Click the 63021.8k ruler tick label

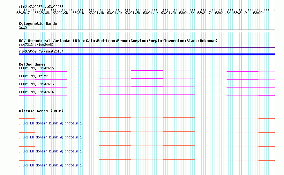223,13
